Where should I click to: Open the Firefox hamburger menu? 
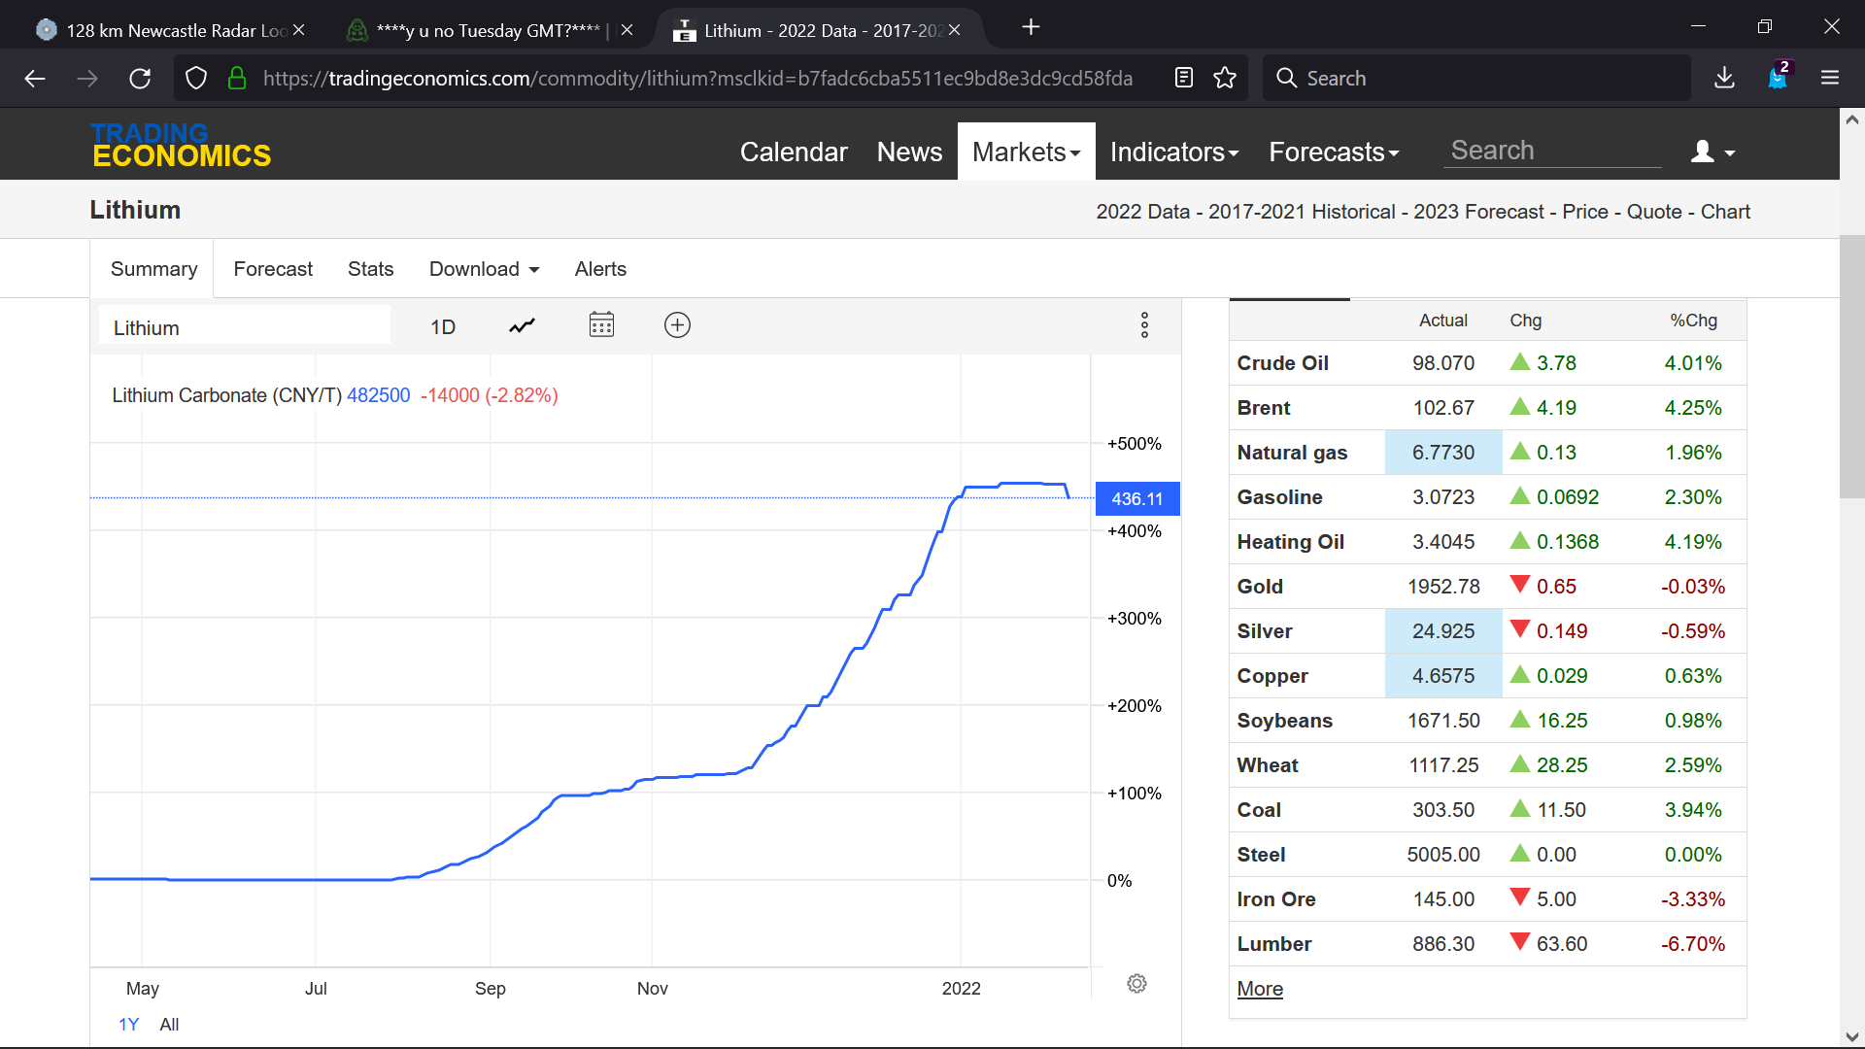pyautogui.click(x=1830, y=78)
